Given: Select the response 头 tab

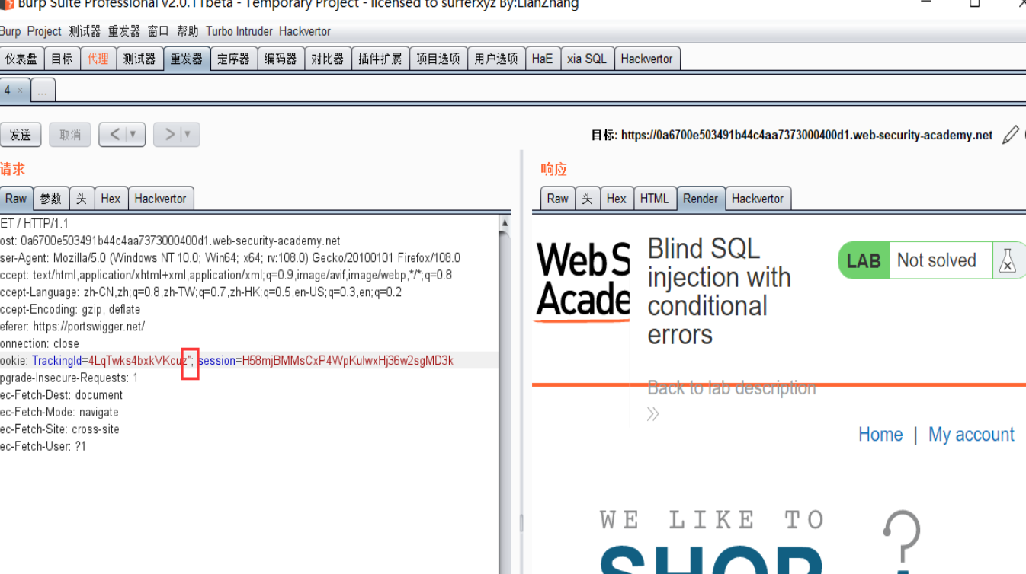Looking at the screenshot, I should tap(588, 199).
